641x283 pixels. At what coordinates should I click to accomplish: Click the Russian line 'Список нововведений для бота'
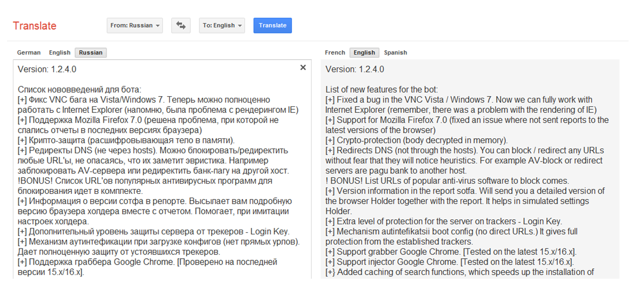point(79,90)
